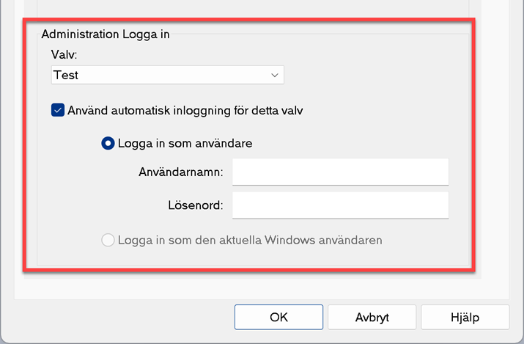Select the Test text in the vault selector
Viewport: 524px width, 344px height.
coord(66,75)
